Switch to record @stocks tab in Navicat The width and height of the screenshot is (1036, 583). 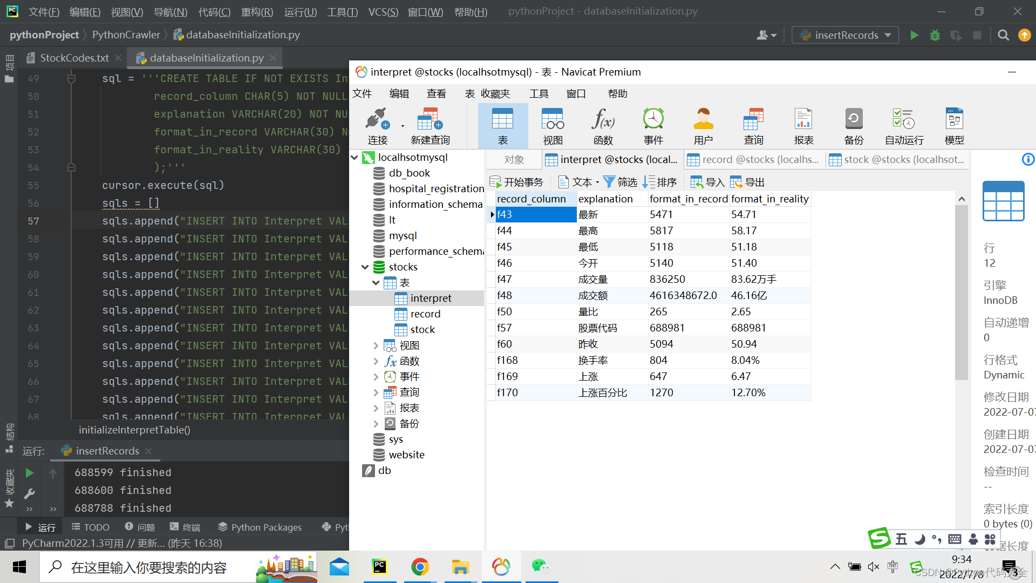coord(754,159)
